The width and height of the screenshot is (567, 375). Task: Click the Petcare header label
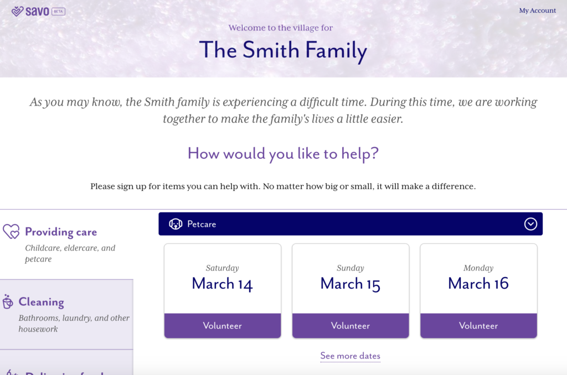tap(202, 224)
